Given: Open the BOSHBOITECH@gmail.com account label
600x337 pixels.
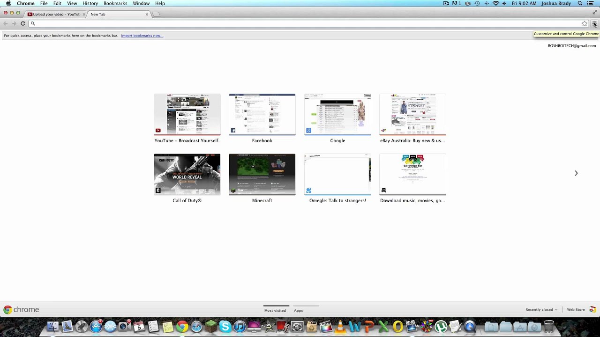Looking at the screenshot, I should pyautogui.click(x=572, y=46).
